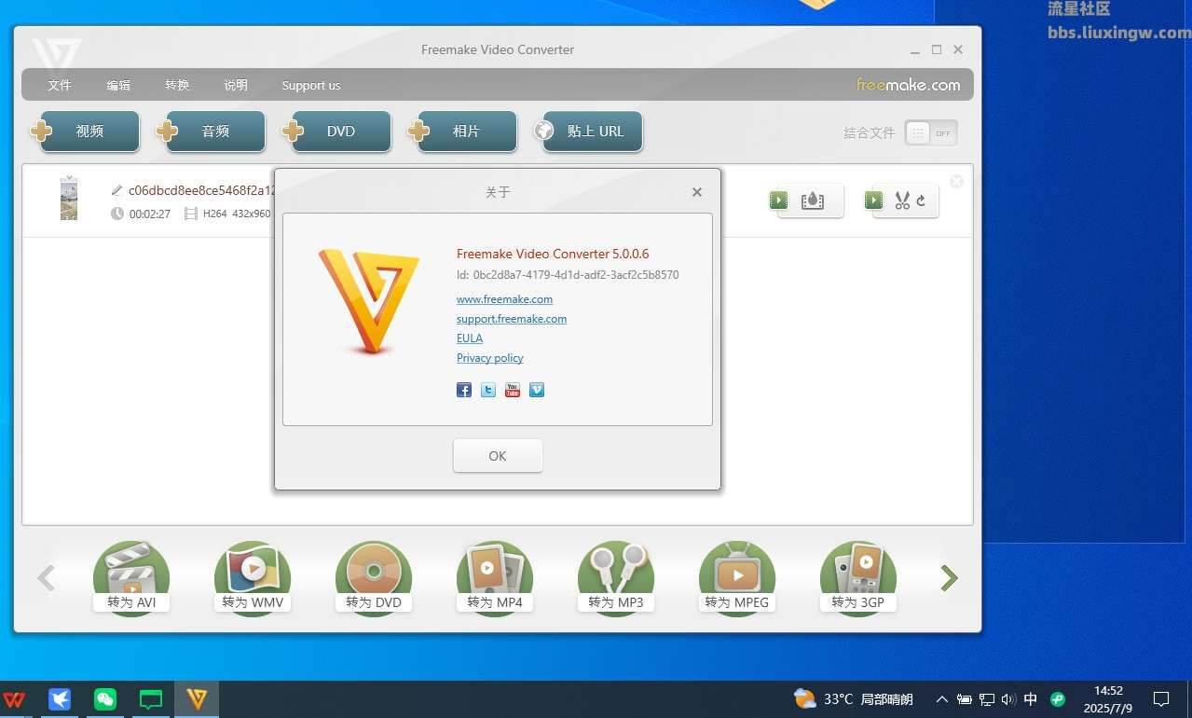This screenshot has height=718, width=1192.
Task: Convert to MPEG format
Action: point(737,577)
